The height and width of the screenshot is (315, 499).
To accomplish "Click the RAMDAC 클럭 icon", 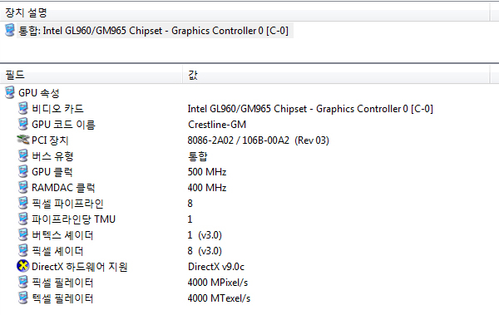I will pos(23,187).
